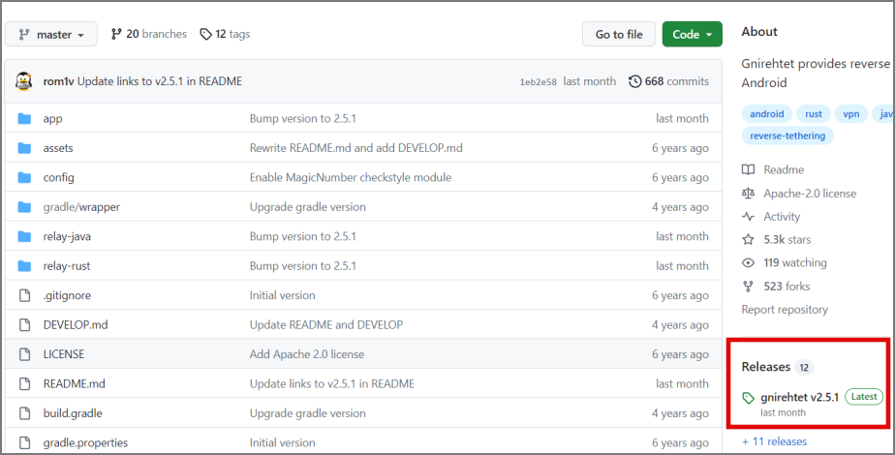Screen dimensions: 895x455
Task: Open the 12 tags link
Action: [x=225, y=34]
